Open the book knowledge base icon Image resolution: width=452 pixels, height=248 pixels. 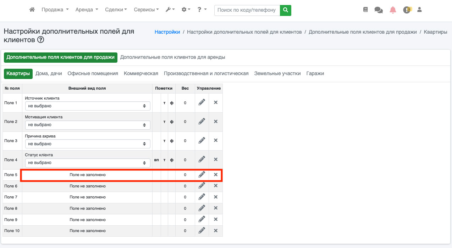tap(365, 10)
